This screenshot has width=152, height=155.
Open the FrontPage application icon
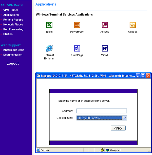tap(77, 48)
